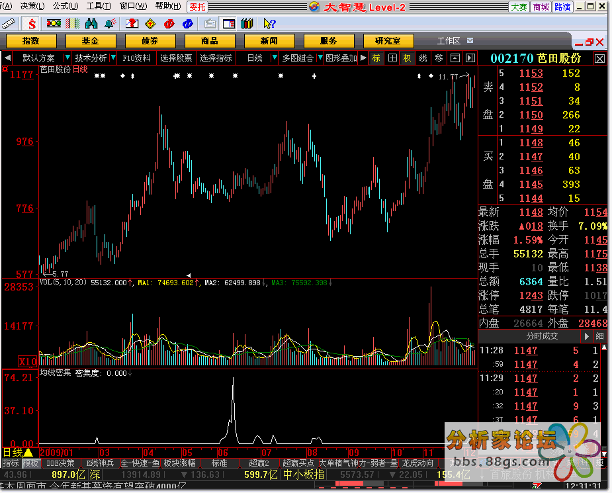Switch to the 指标 bottom tab

click(x=11, y=463)
